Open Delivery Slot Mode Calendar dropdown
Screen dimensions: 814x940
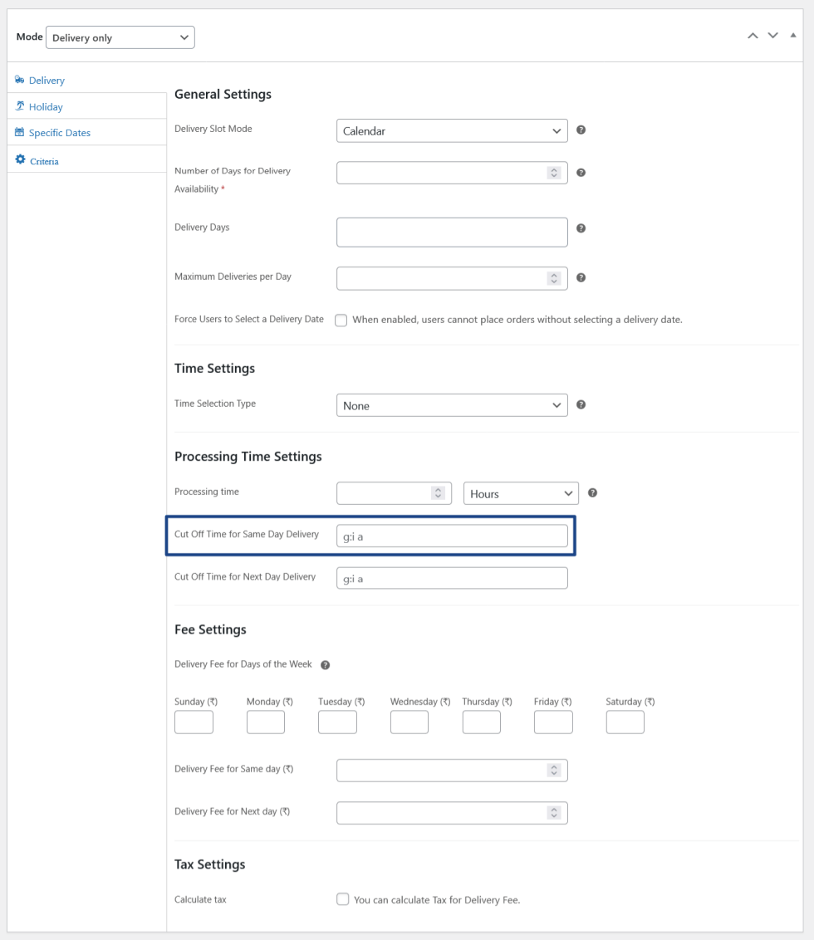click(452, 130)
